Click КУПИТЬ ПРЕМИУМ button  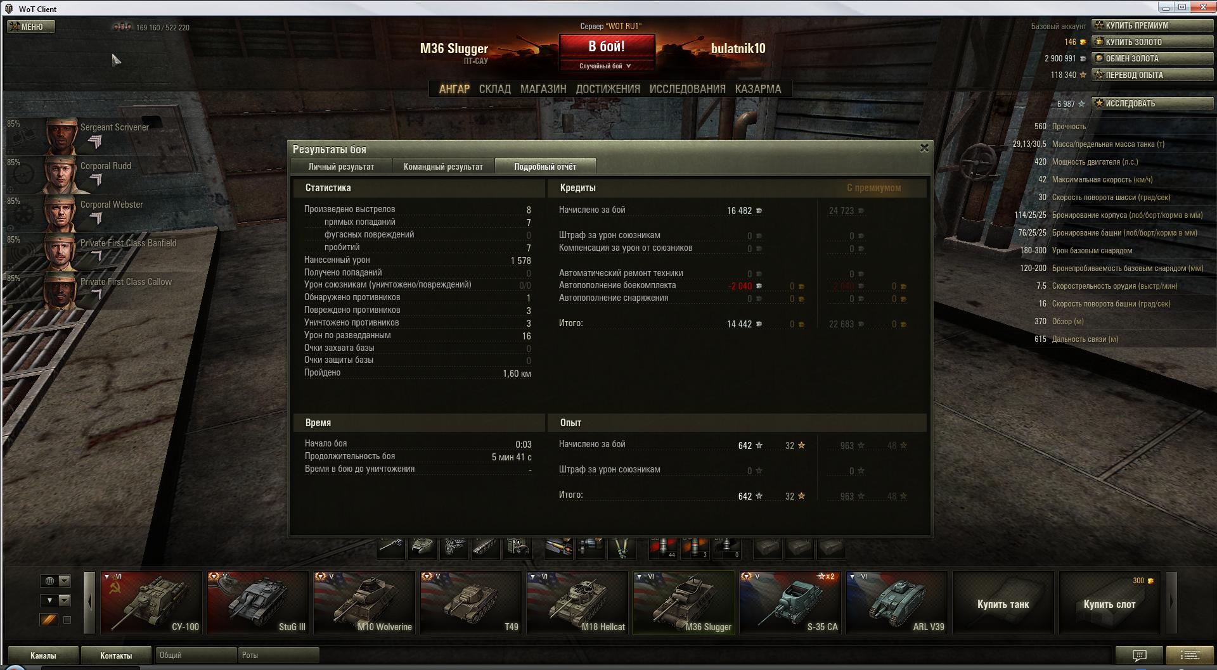point(1152,25)
